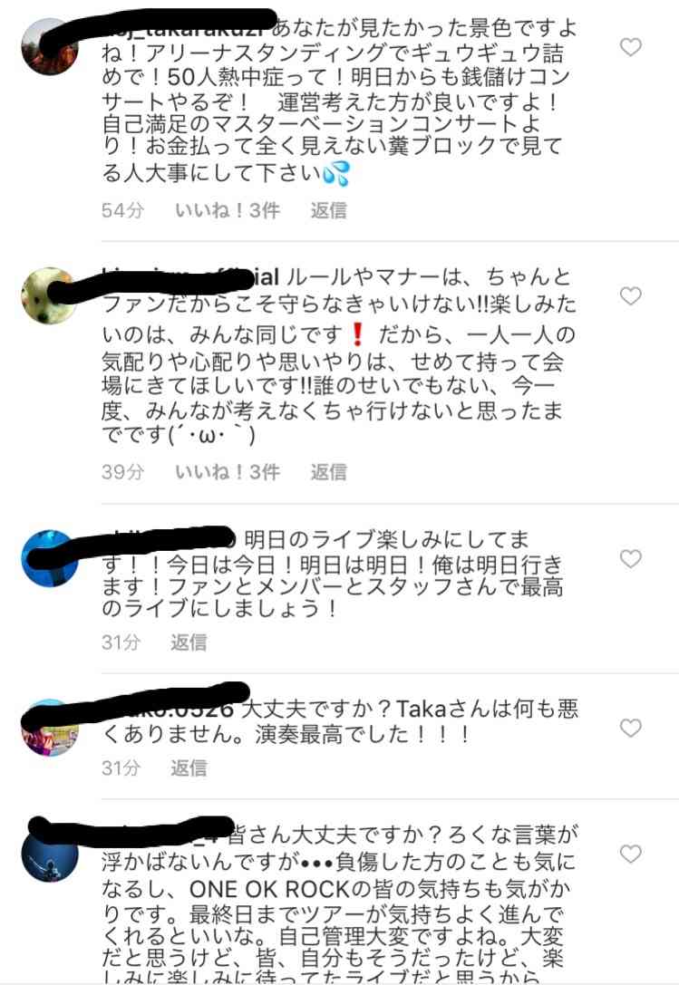Screen dimensions: 679x985
Task: Select the ONE OK ROCK comment text
Action: [338, 904]
